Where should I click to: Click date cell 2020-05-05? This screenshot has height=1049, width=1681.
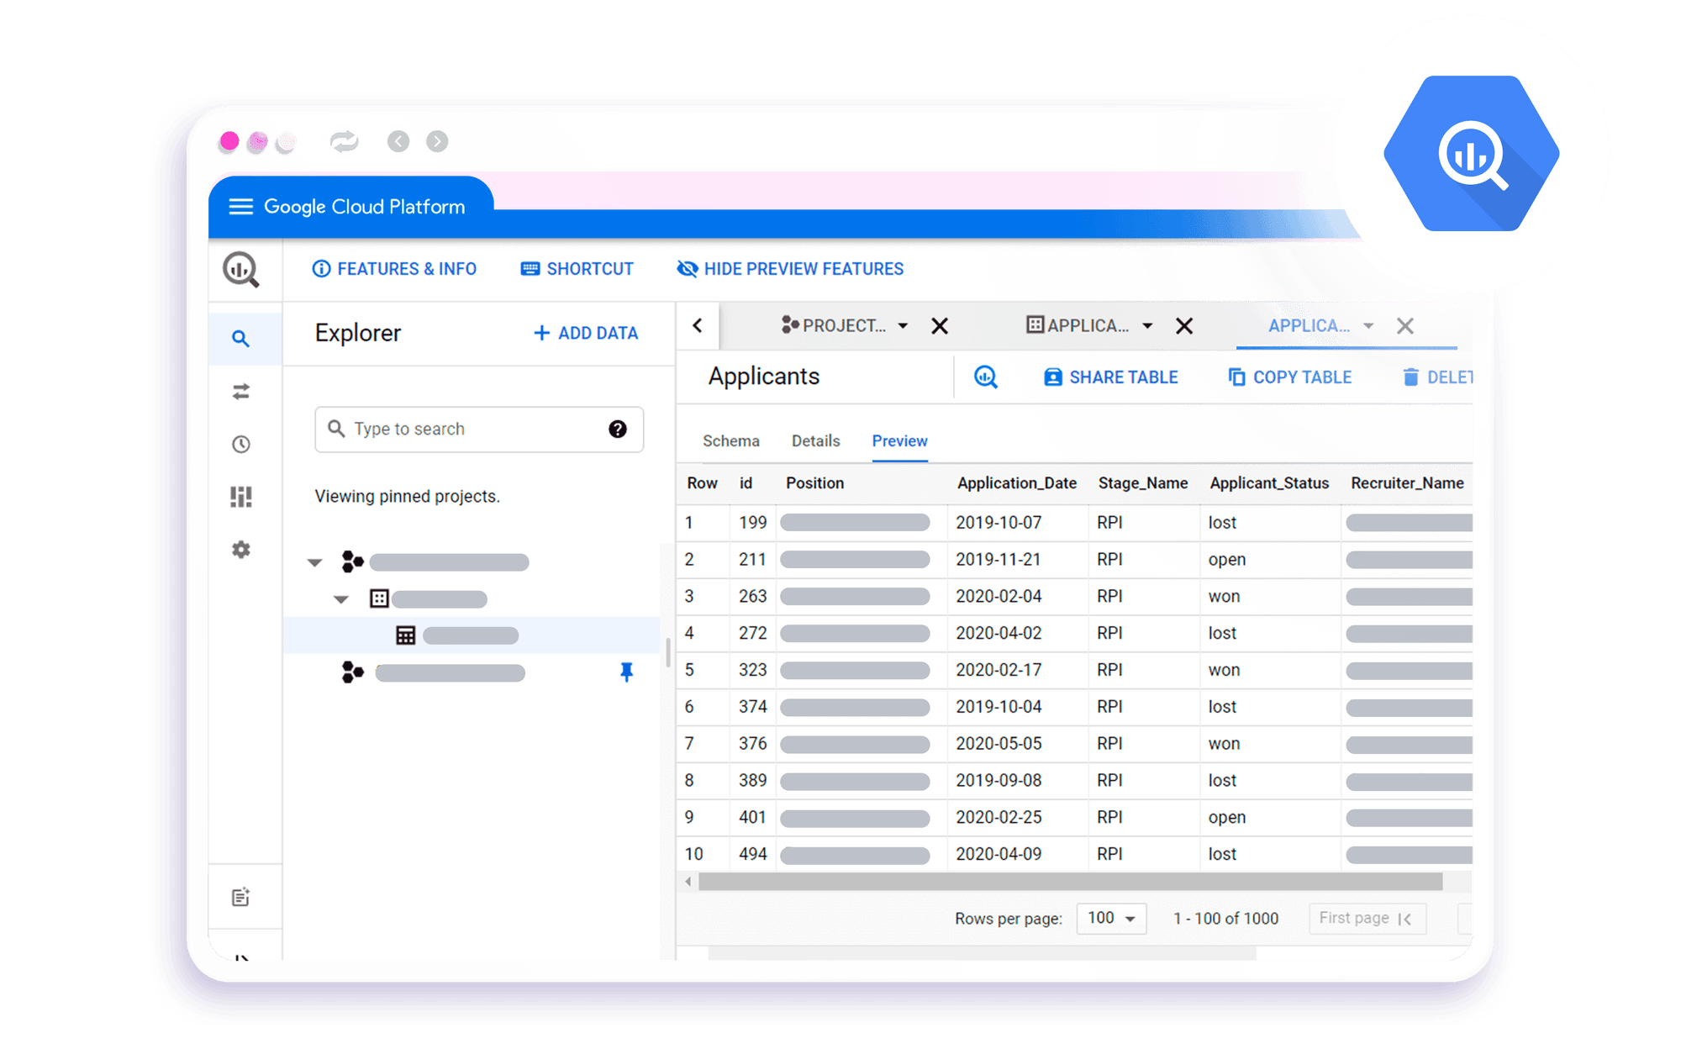(999, 744)
